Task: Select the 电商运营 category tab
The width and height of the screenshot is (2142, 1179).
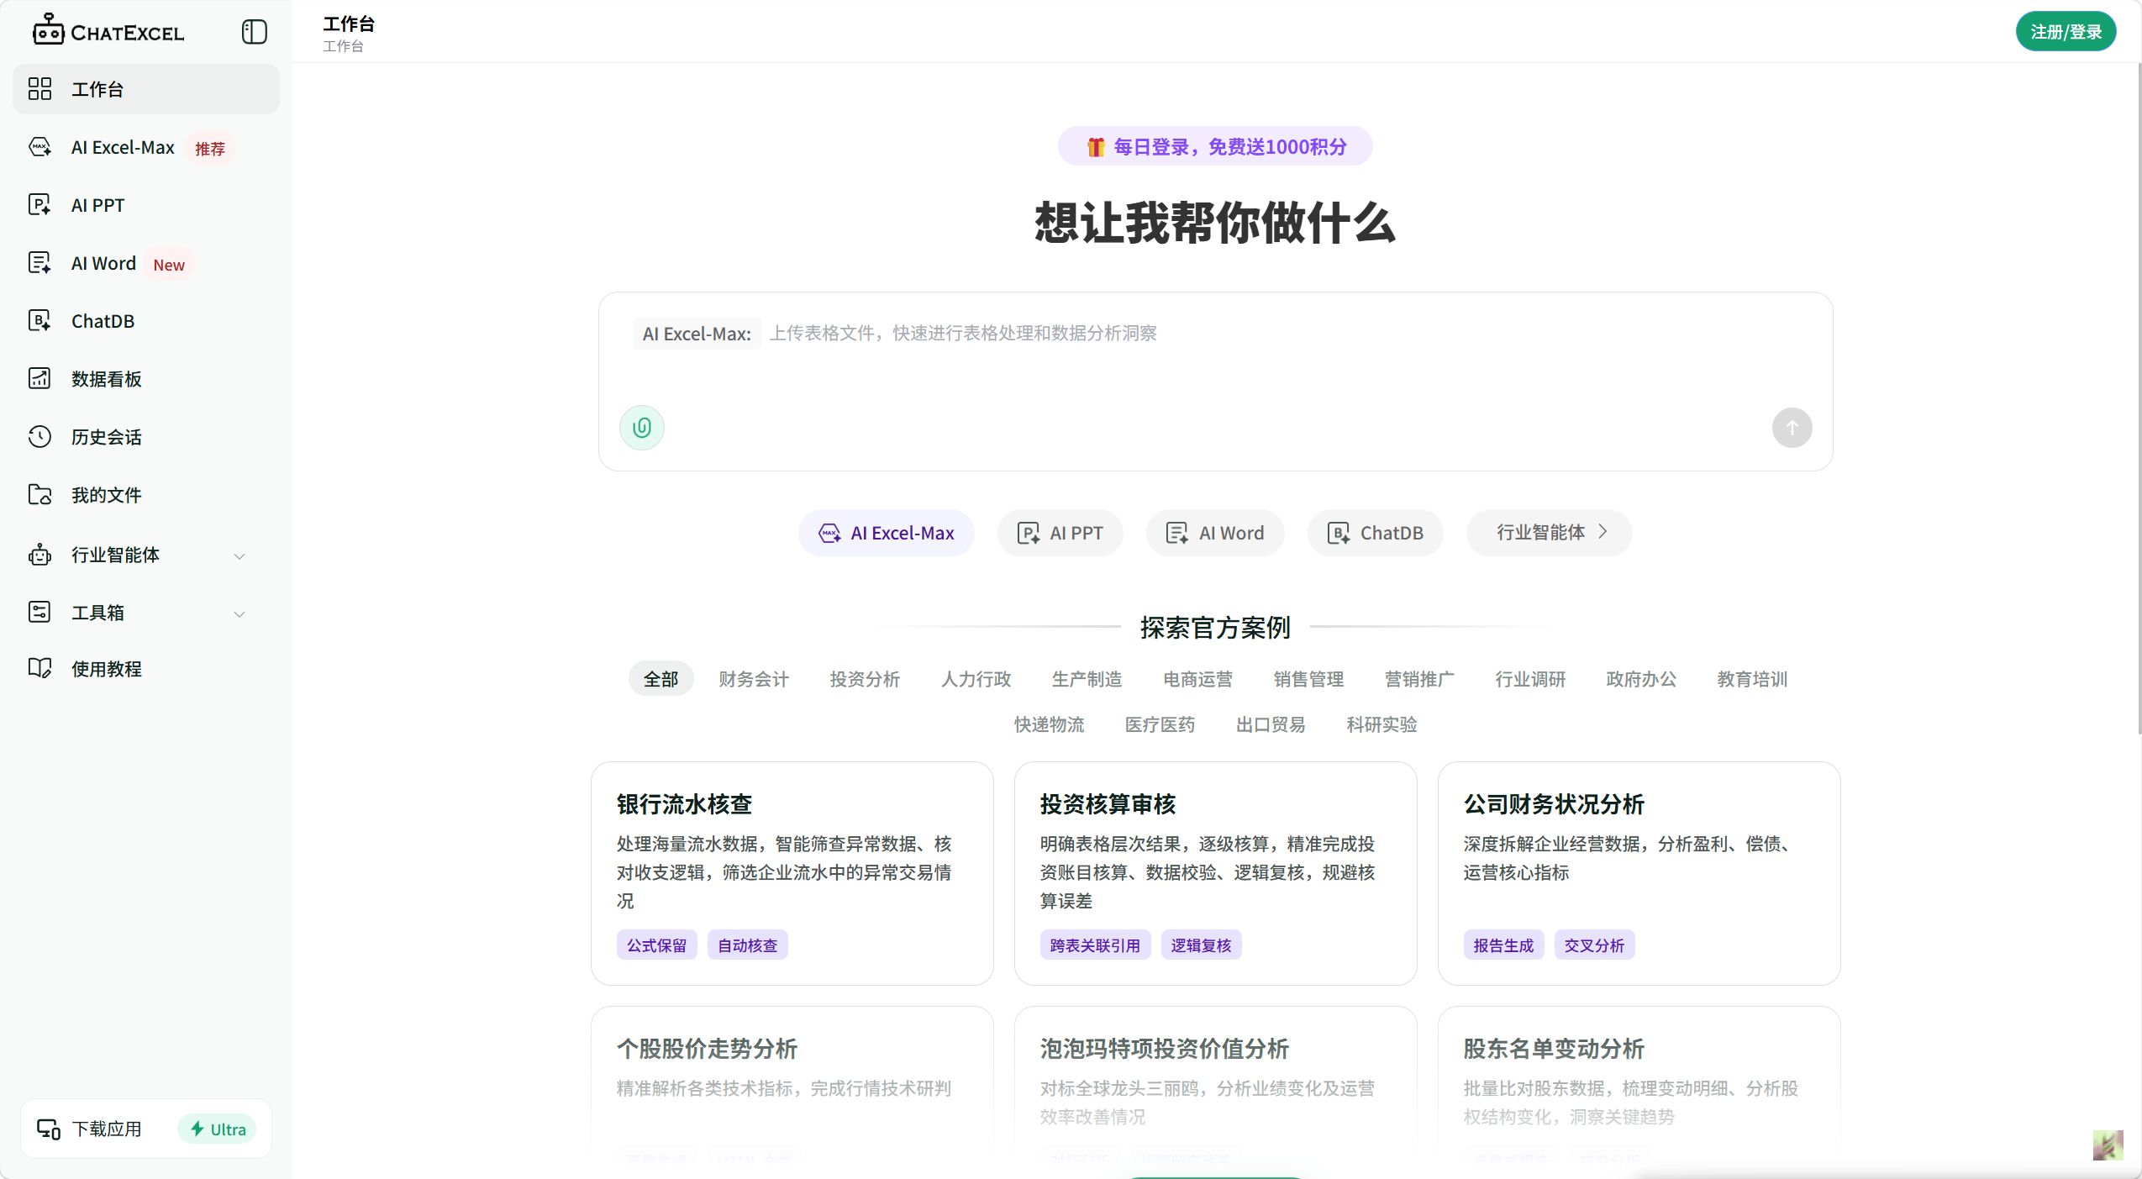Action: pyautogui.click(x=1197, y=679)
